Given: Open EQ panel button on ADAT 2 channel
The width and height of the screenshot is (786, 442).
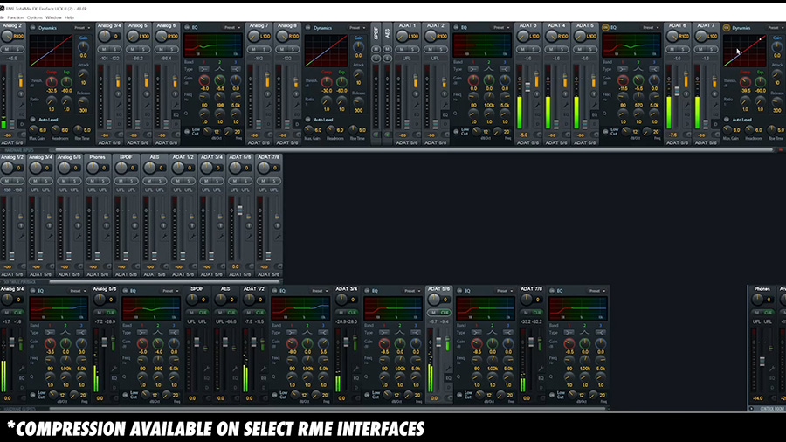Looking at the screenshot, I should click(445, 114).
